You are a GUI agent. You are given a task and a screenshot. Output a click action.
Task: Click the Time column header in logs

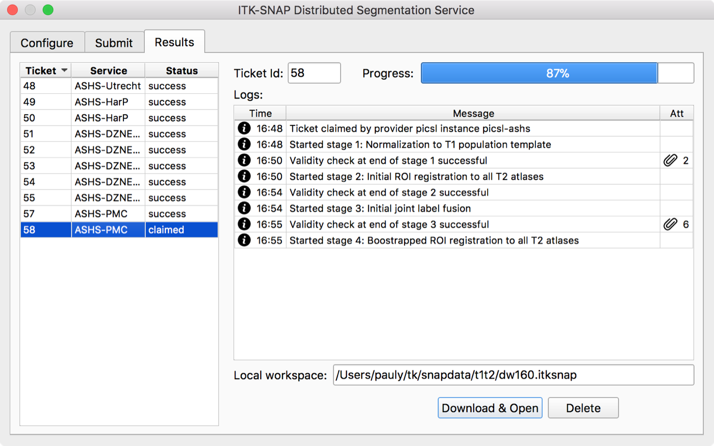tap(260, 113)
